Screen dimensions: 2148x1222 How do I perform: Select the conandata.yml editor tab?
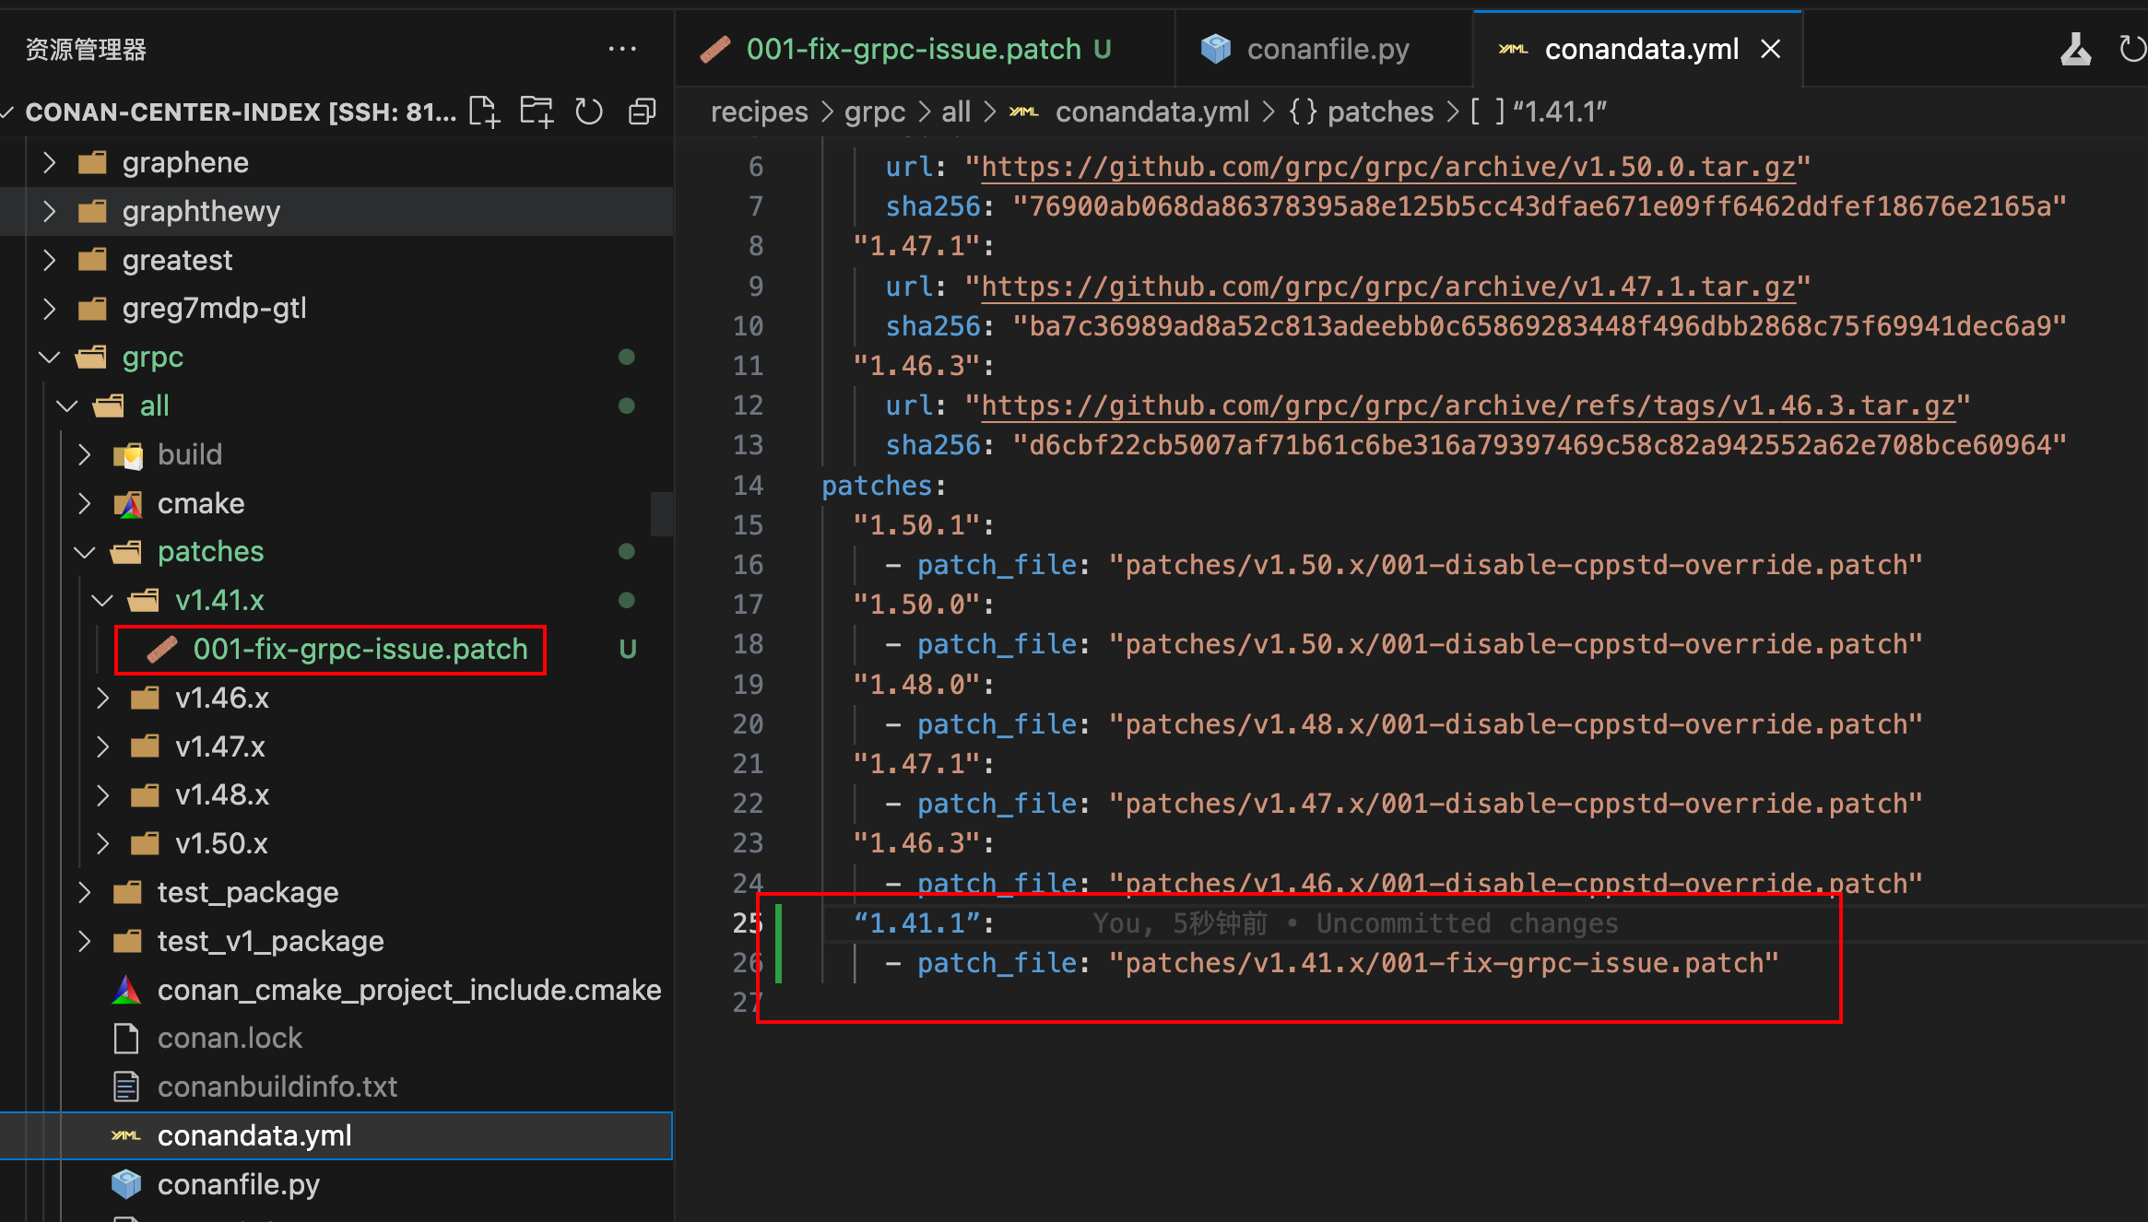(x=1640, y=49)
